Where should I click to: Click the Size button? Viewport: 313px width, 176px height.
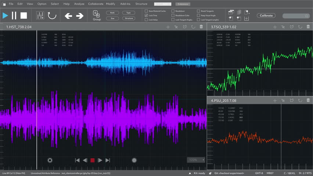click(x=112, y=18)
